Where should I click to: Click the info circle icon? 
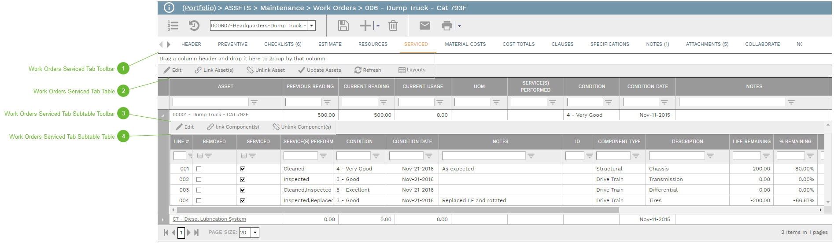click(169, 7)
